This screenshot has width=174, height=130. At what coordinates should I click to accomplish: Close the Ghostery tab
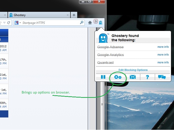click(x=68, y=15)
